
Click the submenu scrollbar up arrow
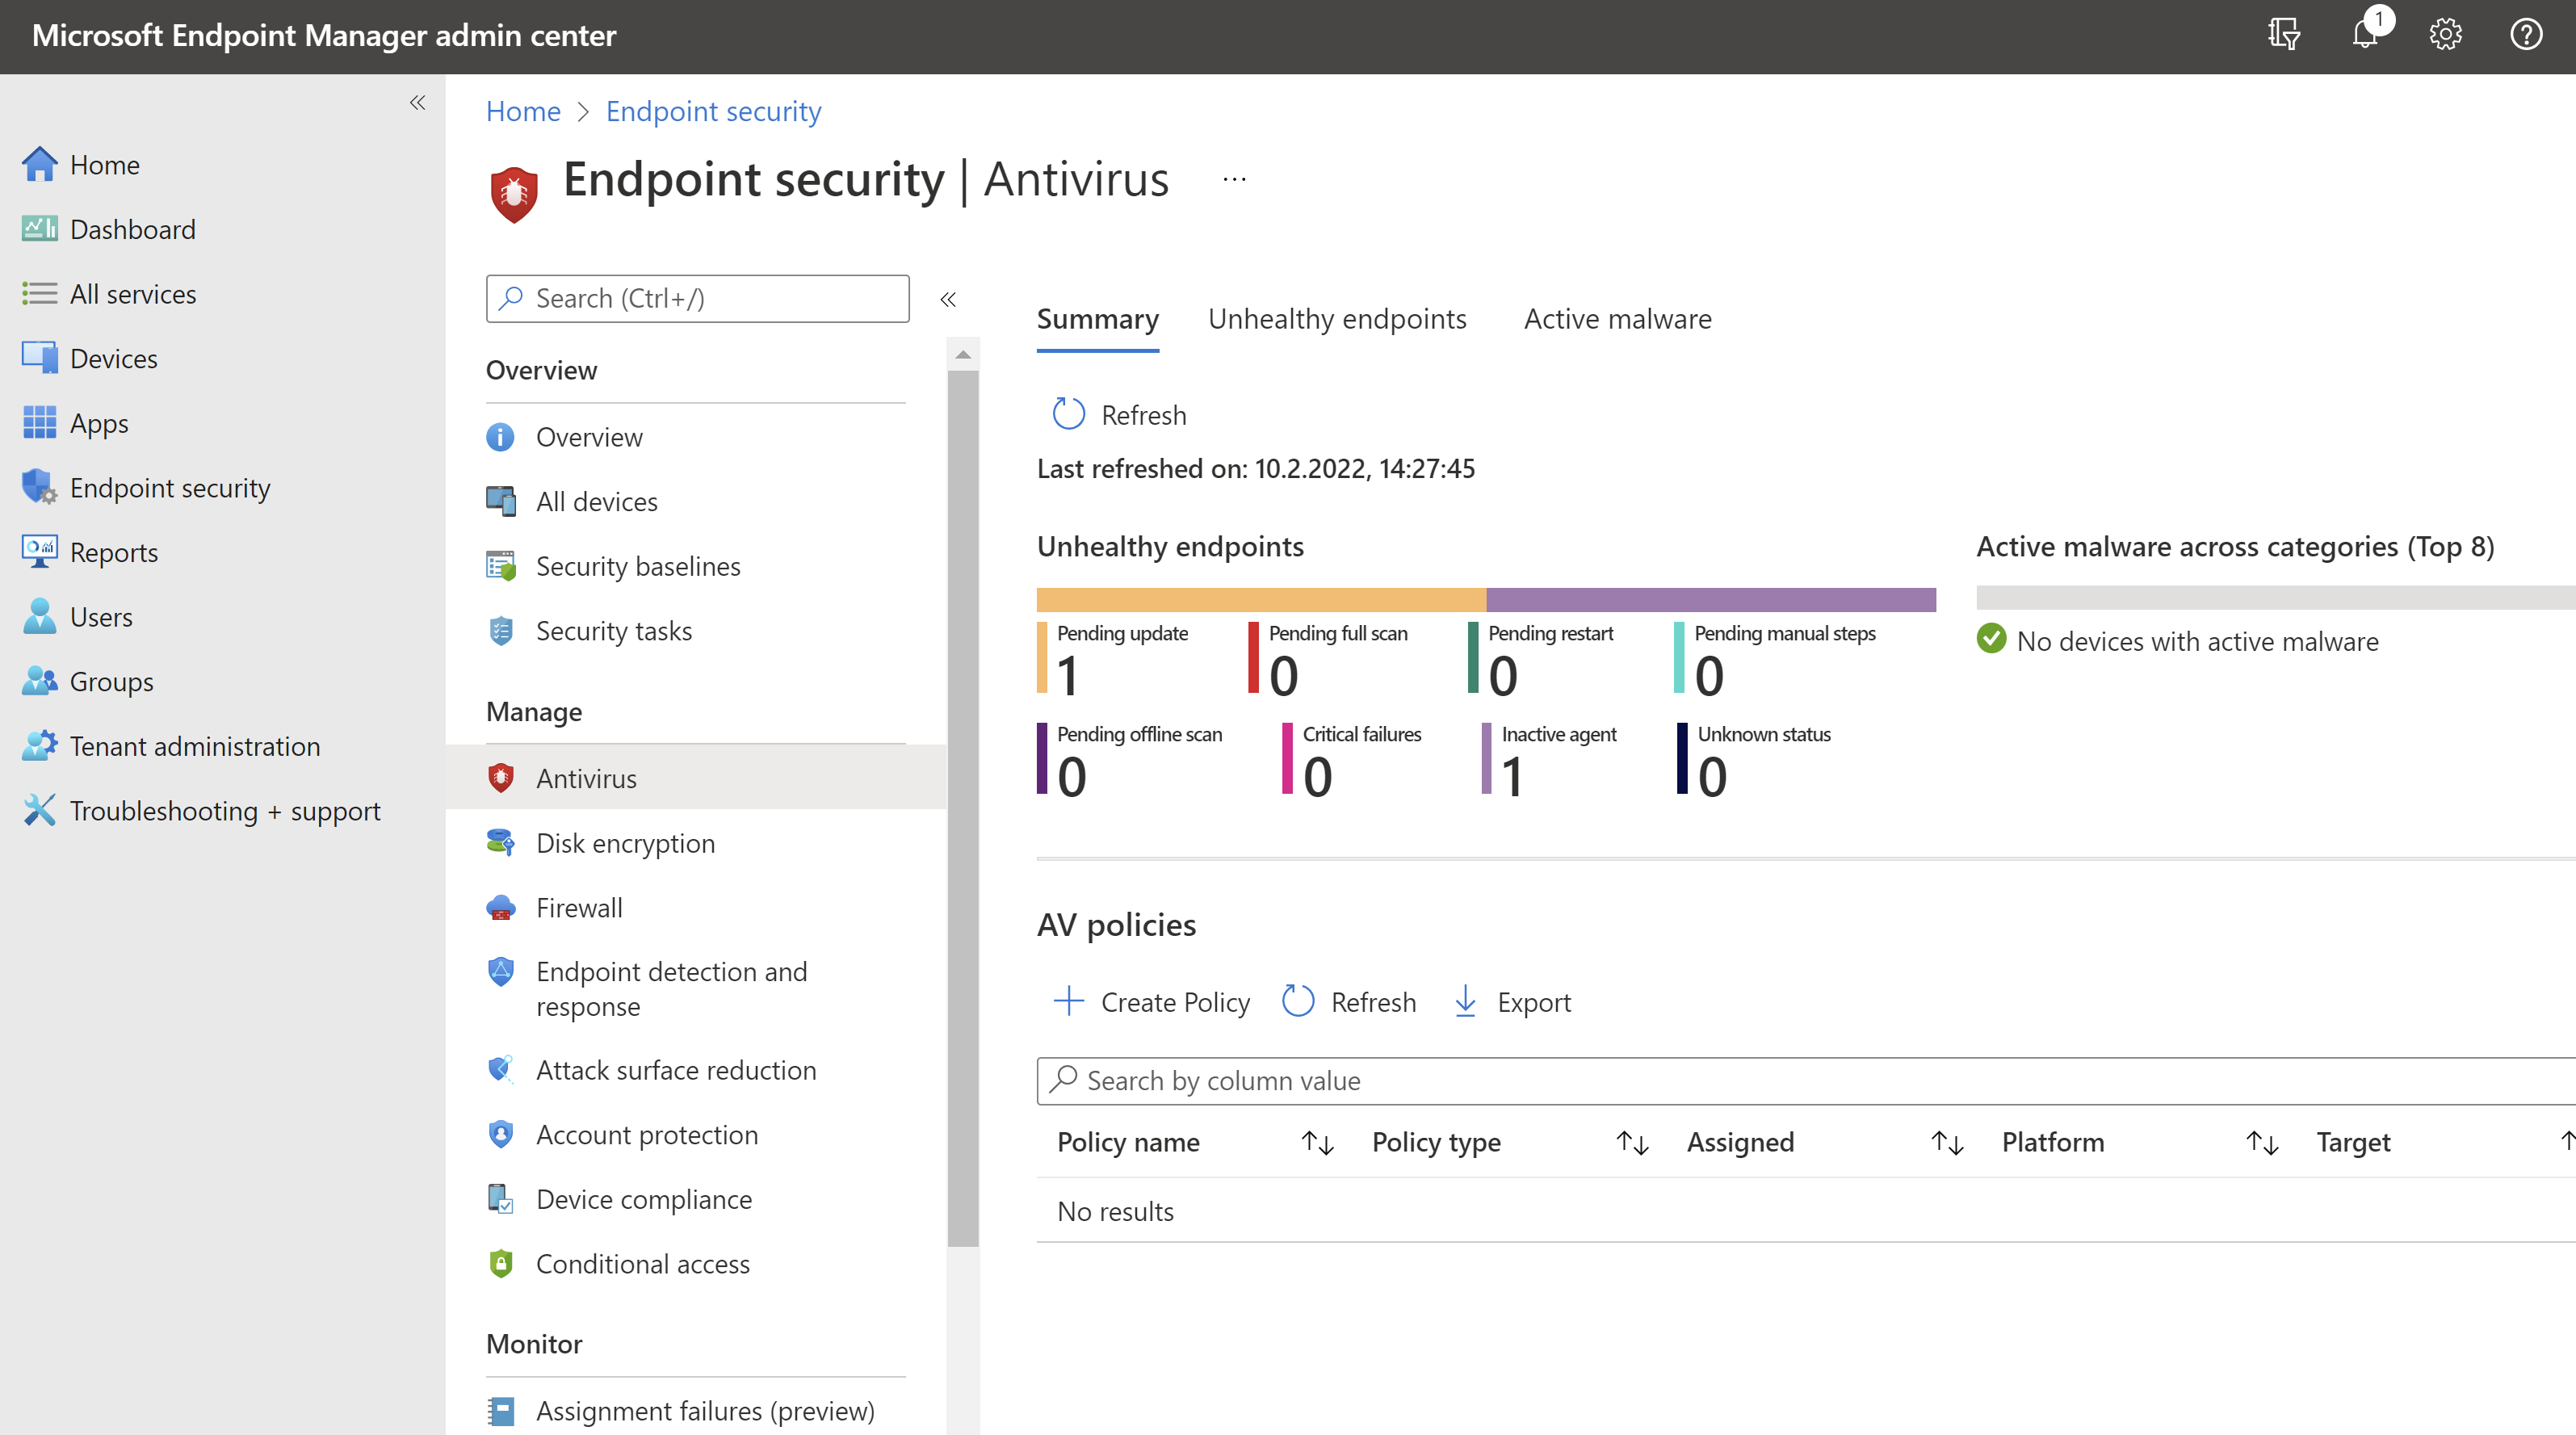(963, 354)
